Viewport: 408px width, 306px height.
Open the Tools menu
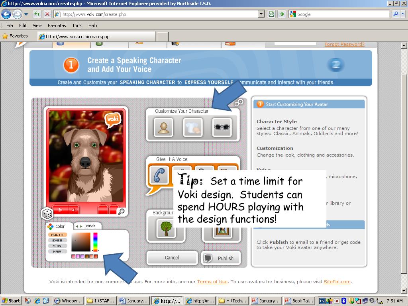pyautogui.click(x=77, y=25)
